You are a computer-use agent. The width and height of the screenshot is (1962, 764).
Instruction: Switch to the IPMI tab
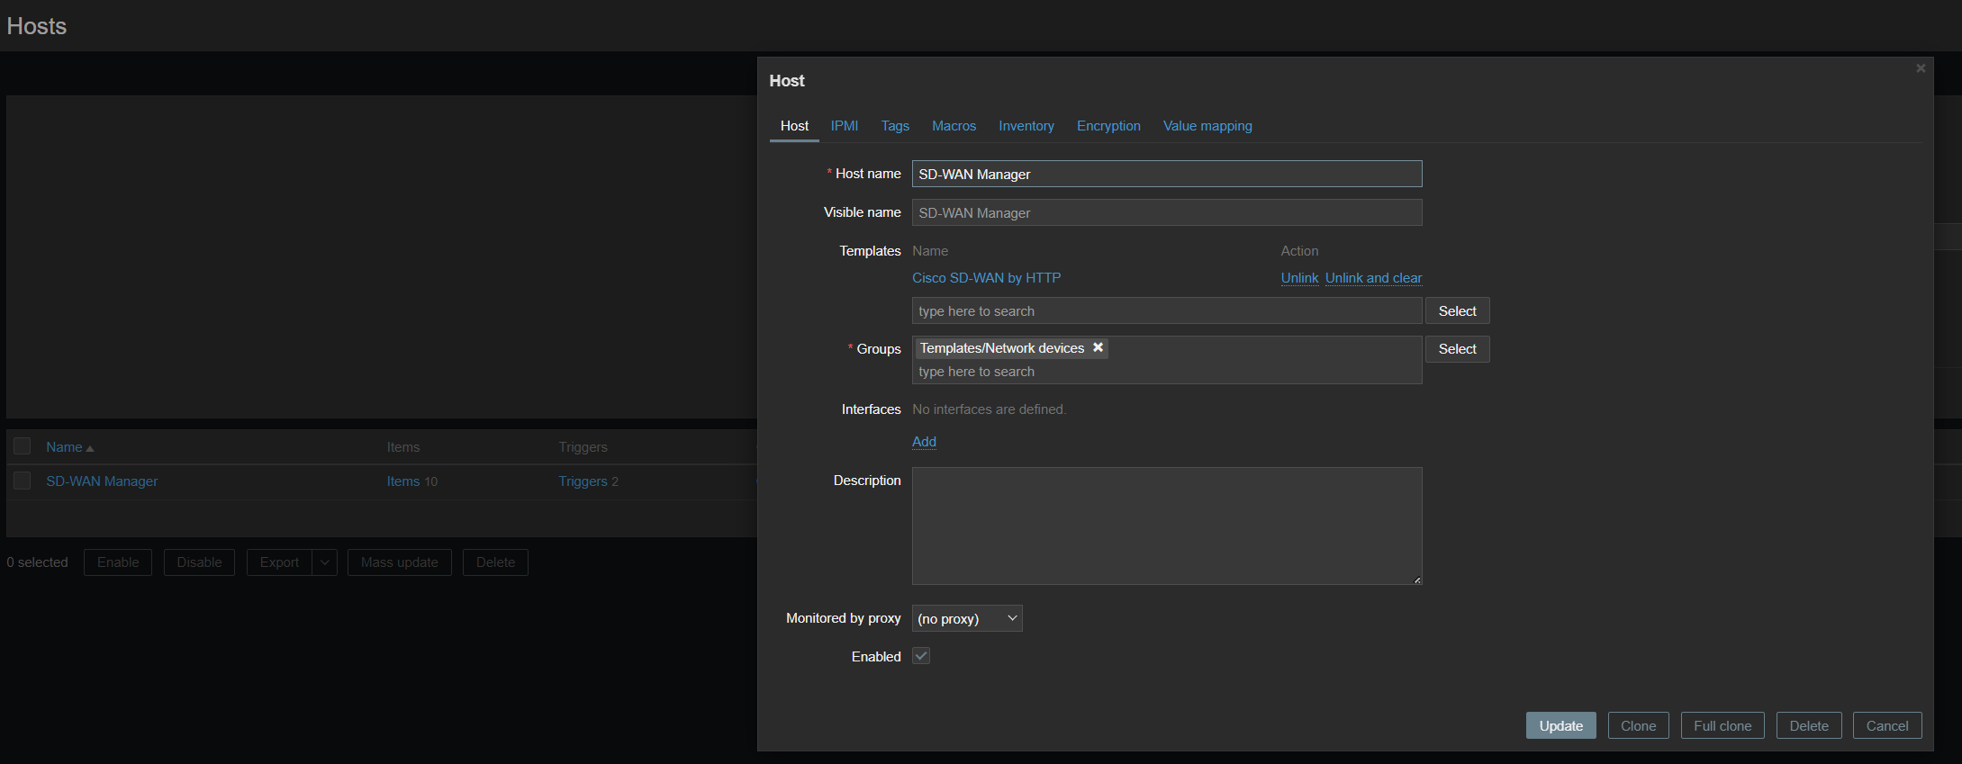[844, 126]
